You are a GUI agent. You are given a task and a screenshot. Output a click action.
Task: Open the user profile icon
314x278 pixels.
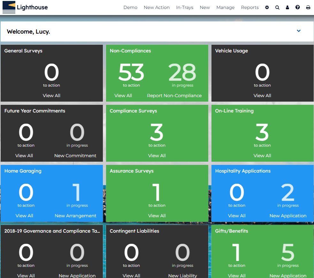287,7
